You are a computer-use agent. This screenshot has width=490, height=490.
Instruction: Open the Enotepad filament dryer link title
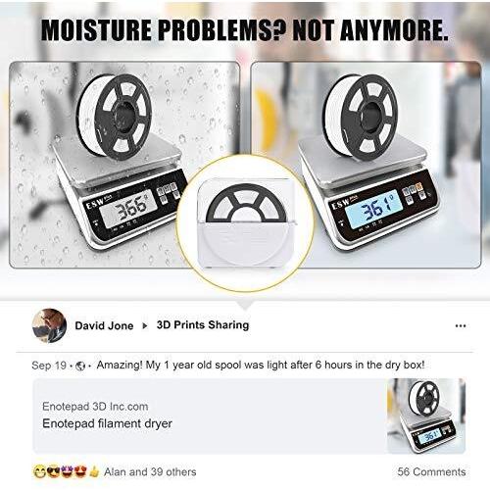107,423
